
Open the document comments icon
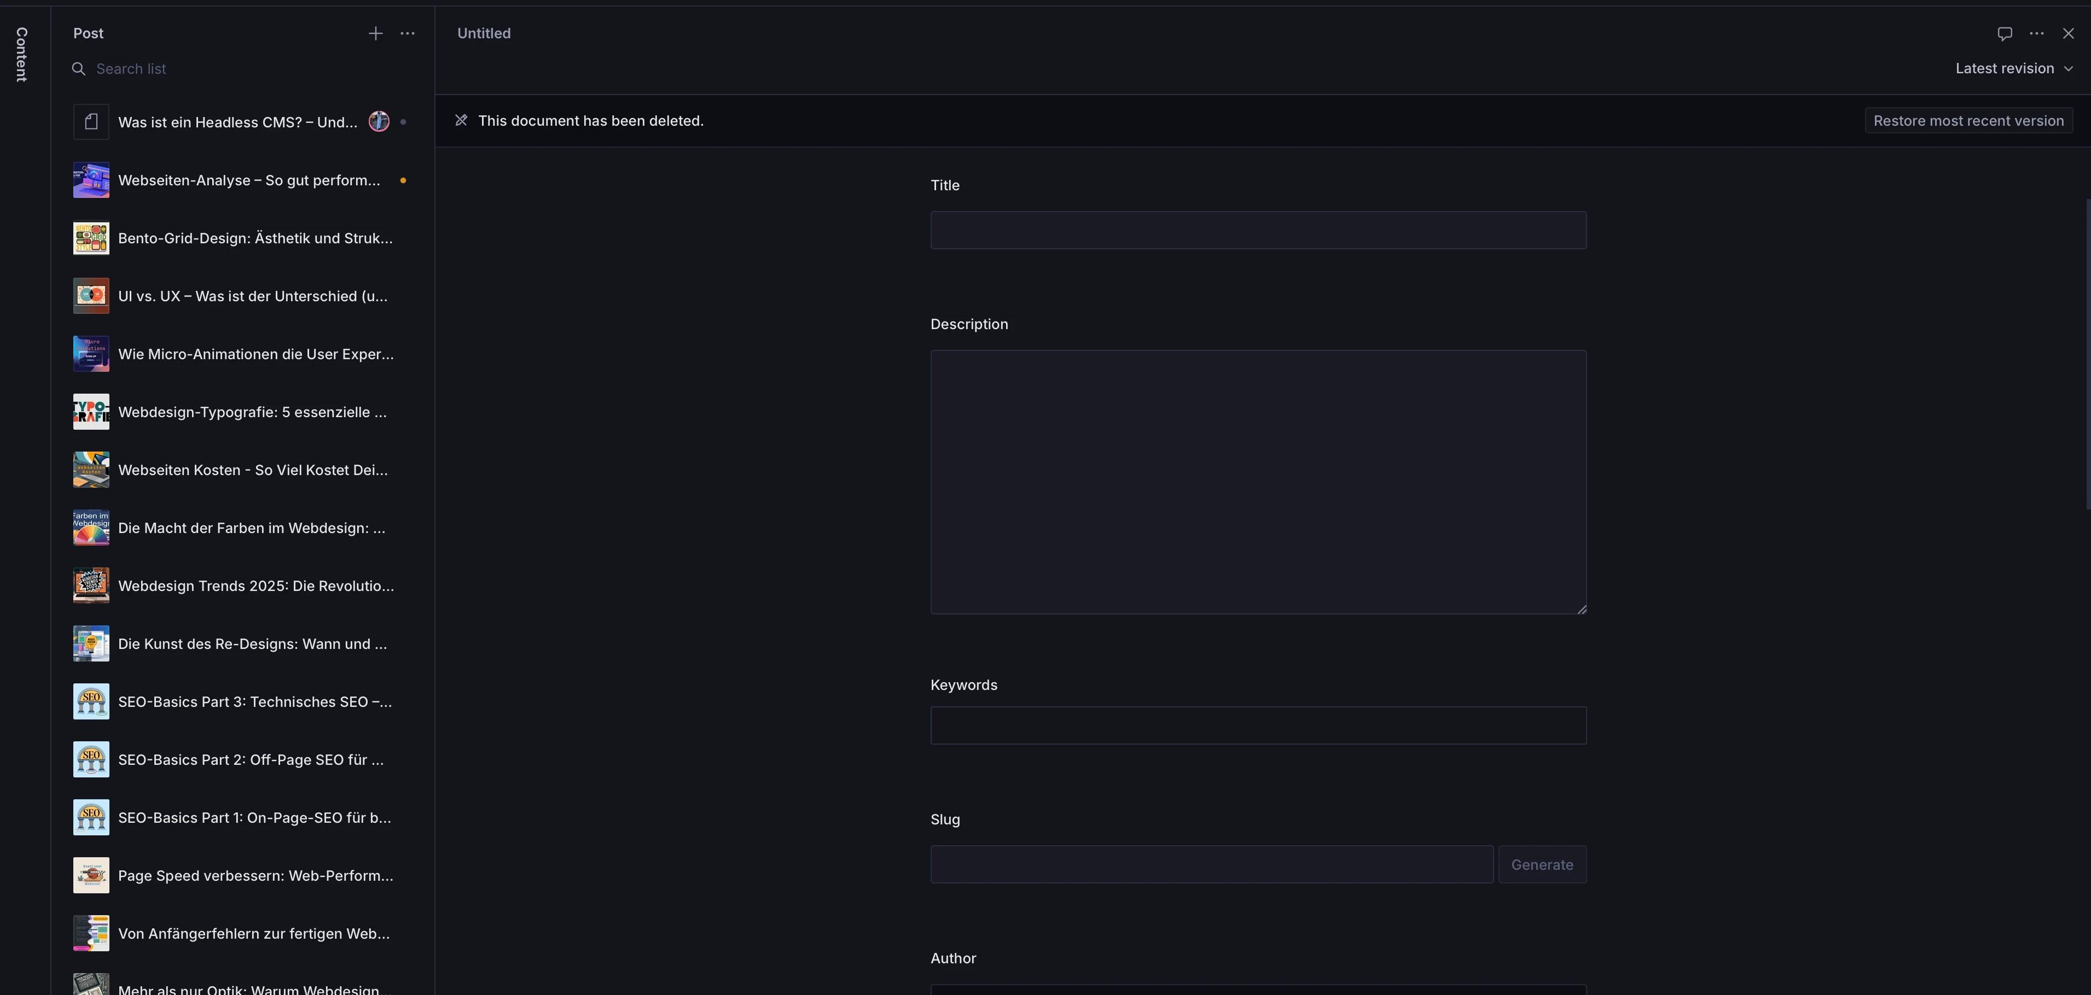click(x=2004, y=33)
